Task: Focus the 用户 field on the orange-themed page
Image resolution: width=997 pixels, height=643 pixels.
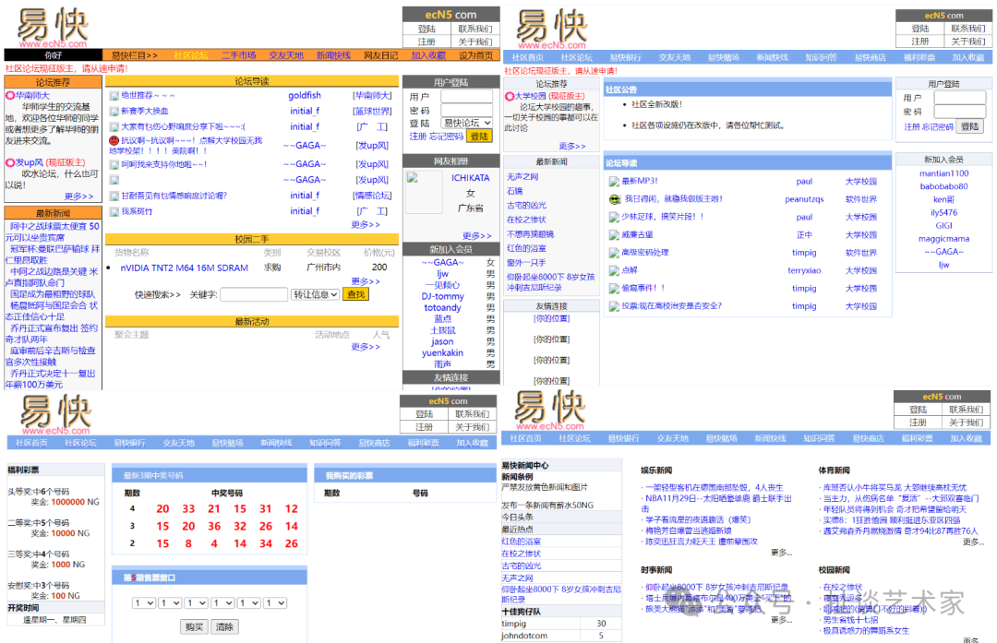Action: pos(467,97)
